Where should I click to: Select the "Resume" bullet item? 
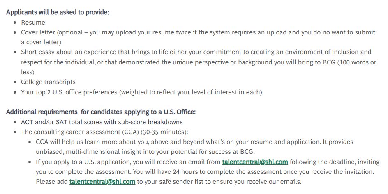click(33, 23)
